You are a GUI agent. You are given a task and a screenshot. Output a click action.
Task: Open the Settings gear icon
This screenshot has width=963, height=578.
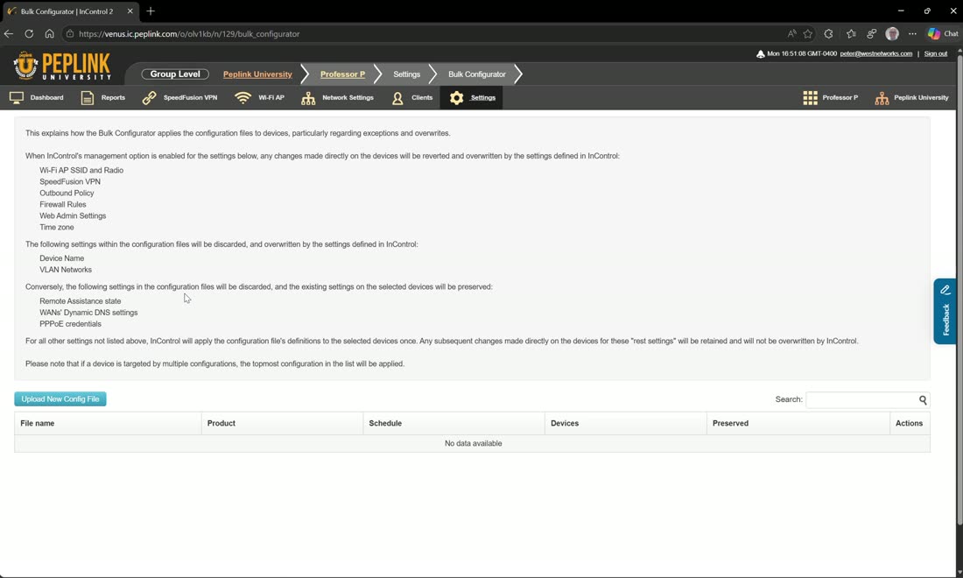pos(456,98)
